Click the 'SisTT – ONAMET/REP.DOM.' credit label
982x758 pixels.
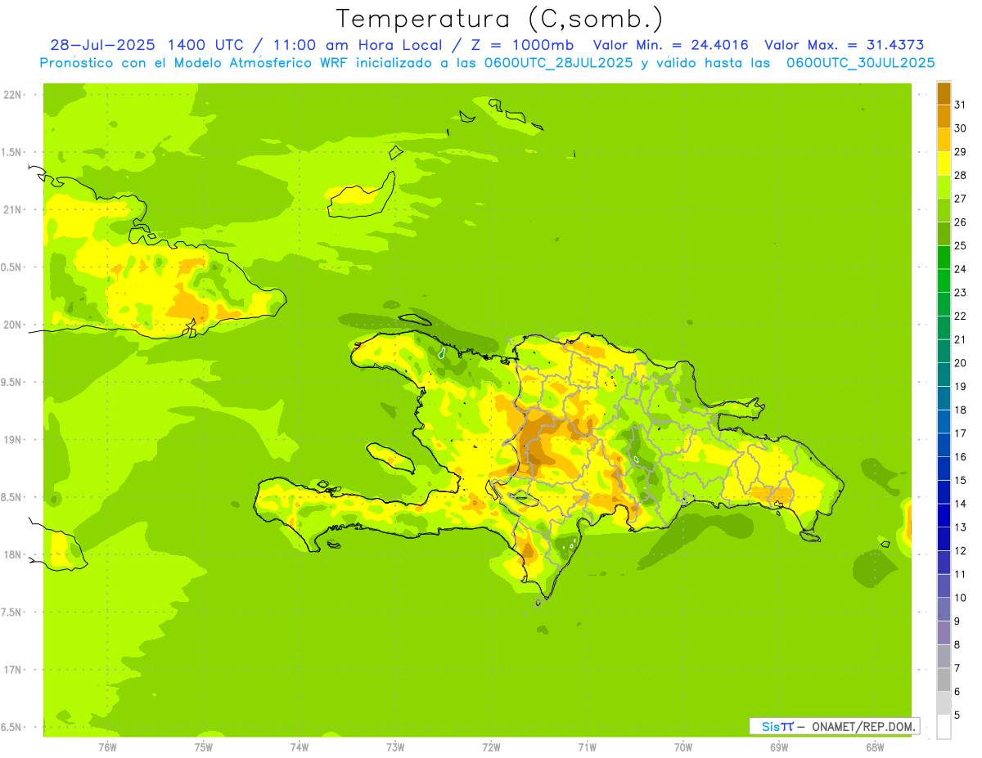click(x=834, y=726)
